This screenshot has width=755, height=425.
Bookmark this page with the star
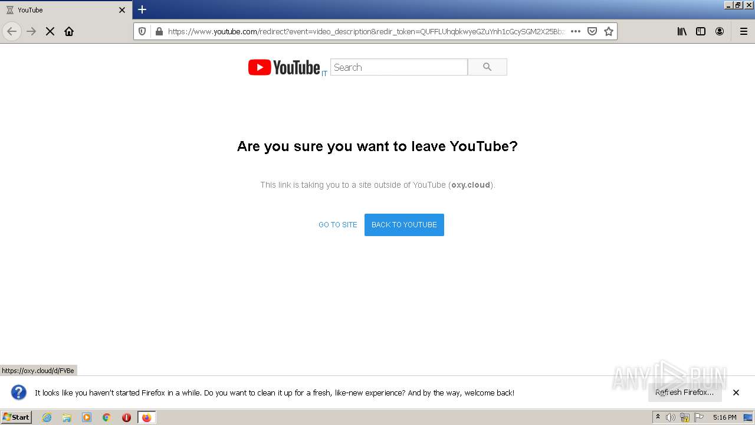pos(609,31)
